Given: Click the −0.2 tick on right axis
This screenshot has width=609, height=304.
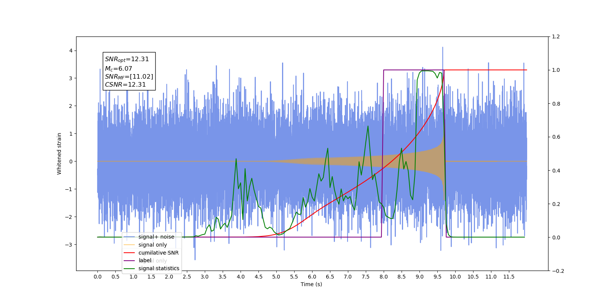Looking at the screenshot, I should [558, 271].
